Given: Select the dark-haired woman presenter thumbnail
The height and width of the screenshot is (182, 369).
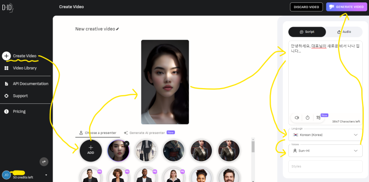Looking at the screenshot, I should point(118,151).
